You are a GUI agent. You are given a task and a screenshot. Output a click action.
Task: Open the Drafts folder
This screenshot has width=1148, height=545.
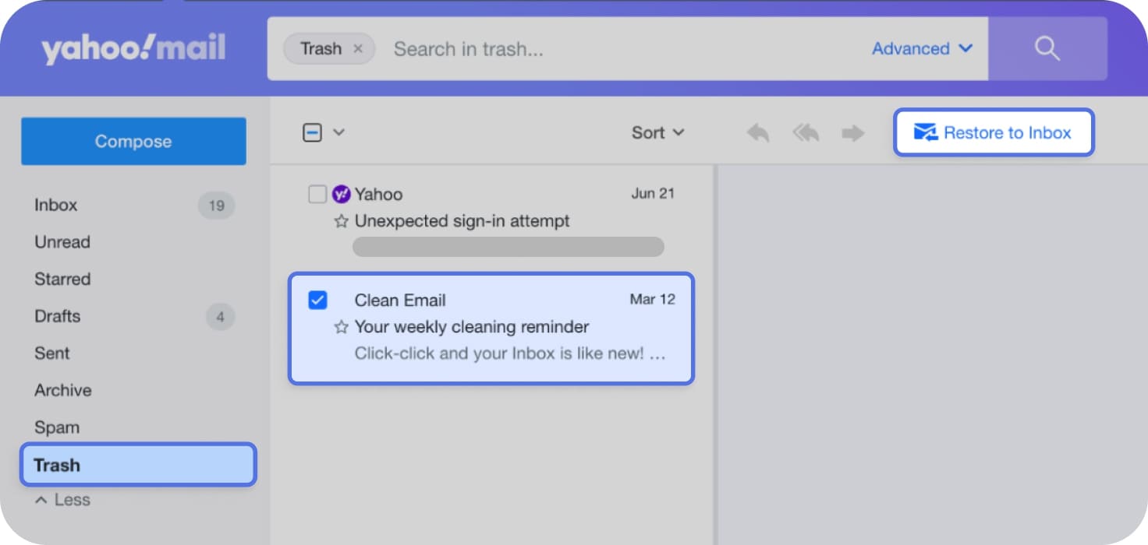click(57, 316)
